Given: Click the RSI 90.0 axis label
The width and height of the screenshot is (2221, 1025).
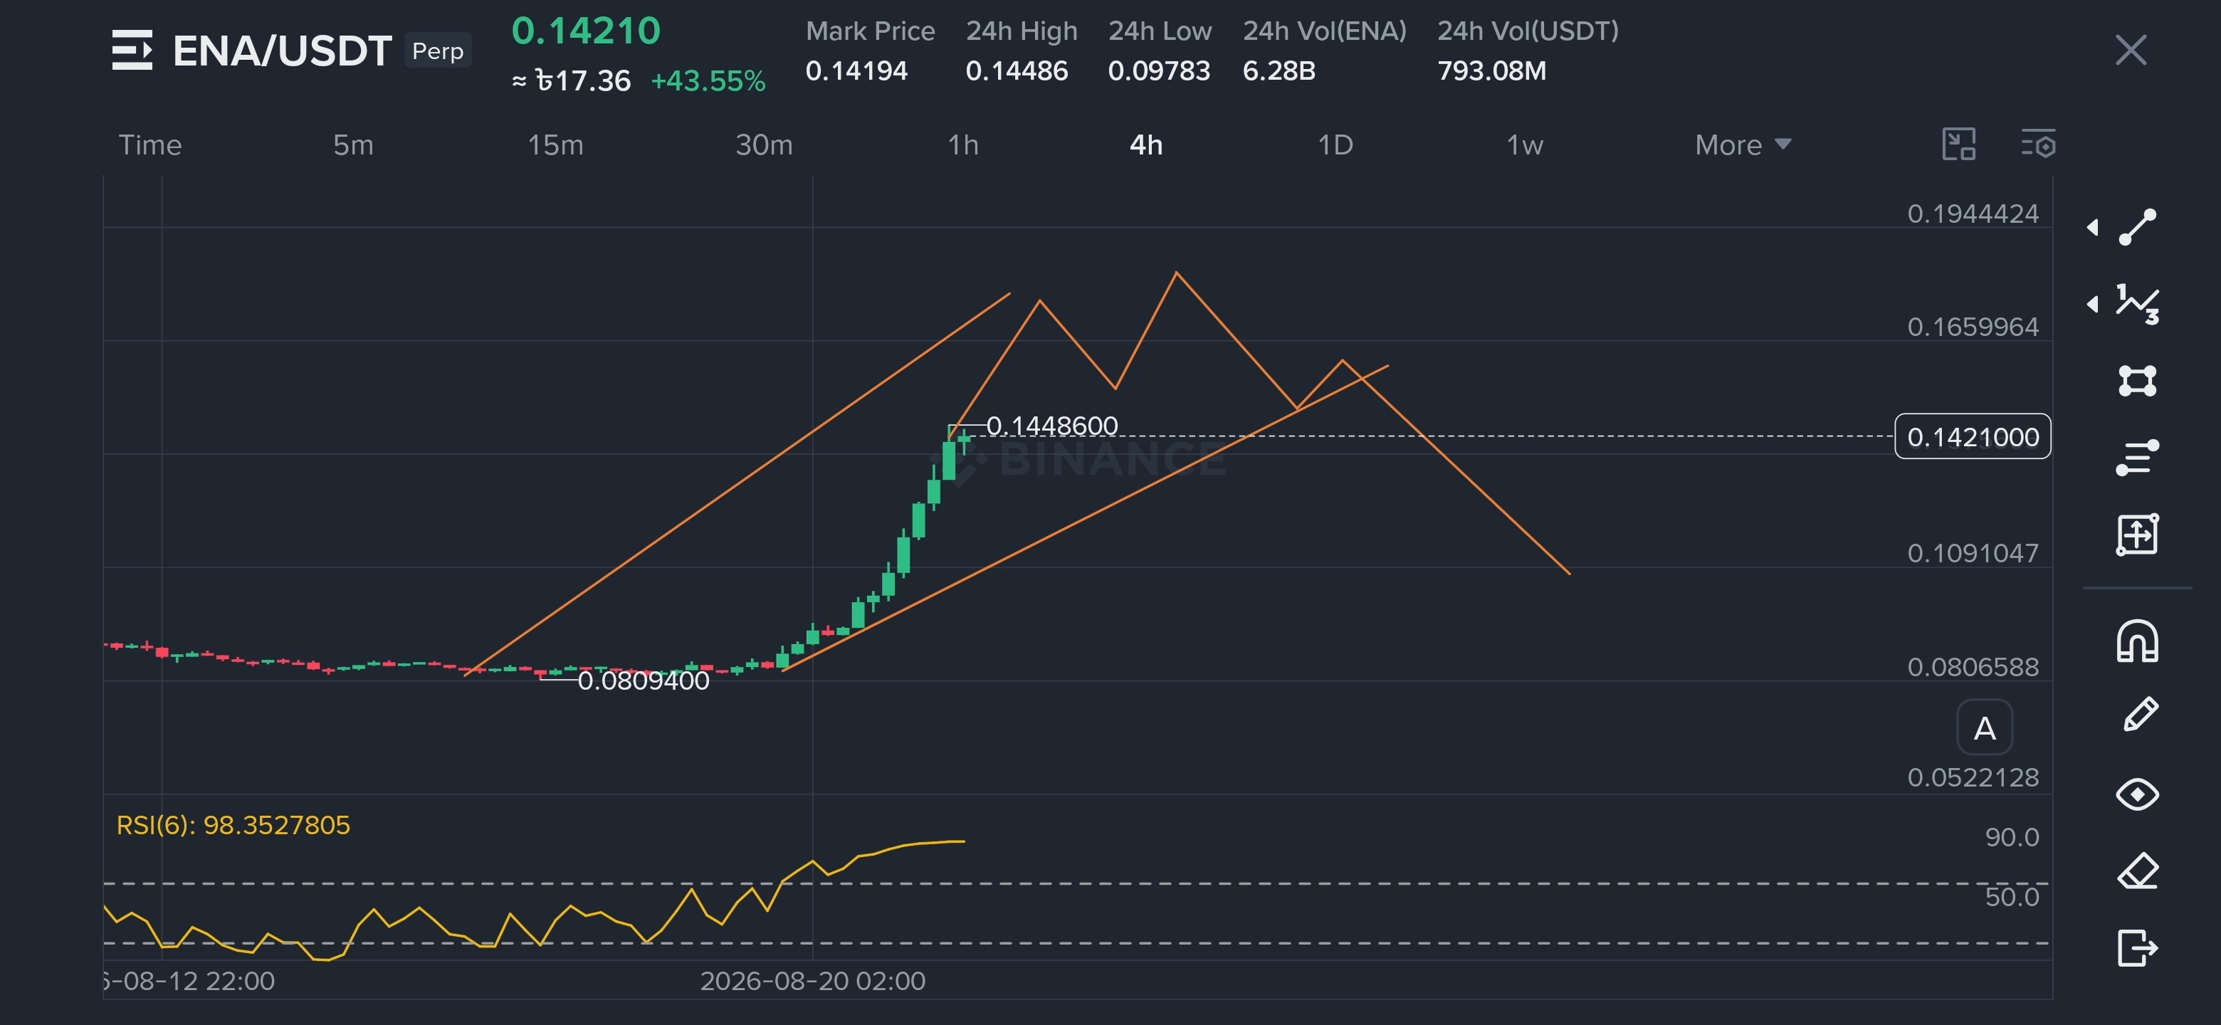Looking at the screenshot, I should click(2012, 837).
